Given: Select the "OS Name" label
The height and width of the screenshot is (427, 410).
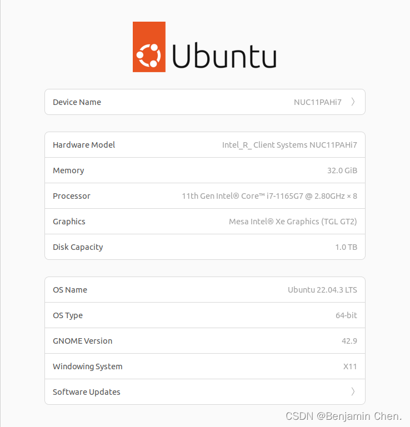Looking at the screenshot, I should pos(70,290).
